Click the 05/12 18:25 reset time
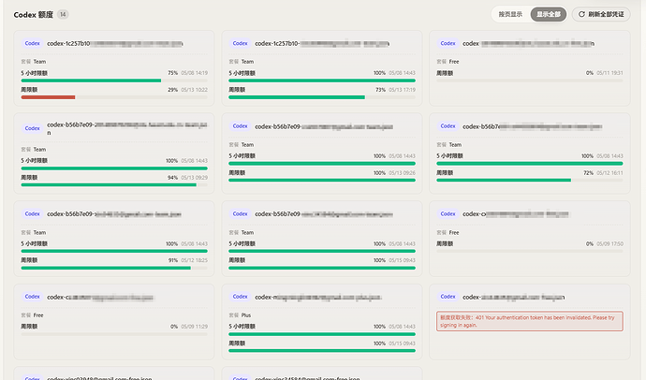646x380 pixels. (x=194, y=260)
